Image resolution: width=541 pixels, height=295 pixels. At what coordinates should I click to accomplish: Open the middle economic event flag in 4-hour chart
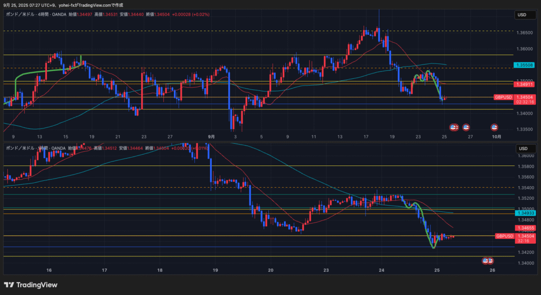(466, 127)
